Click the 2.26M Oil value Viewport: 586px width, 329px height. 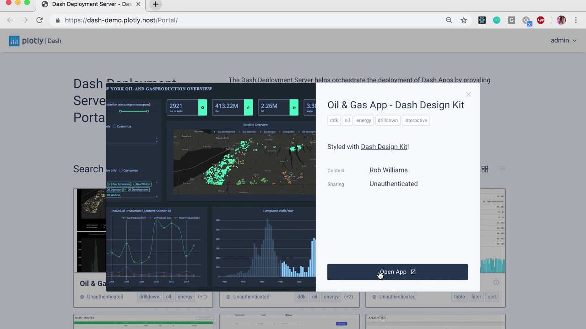(269, 106)
